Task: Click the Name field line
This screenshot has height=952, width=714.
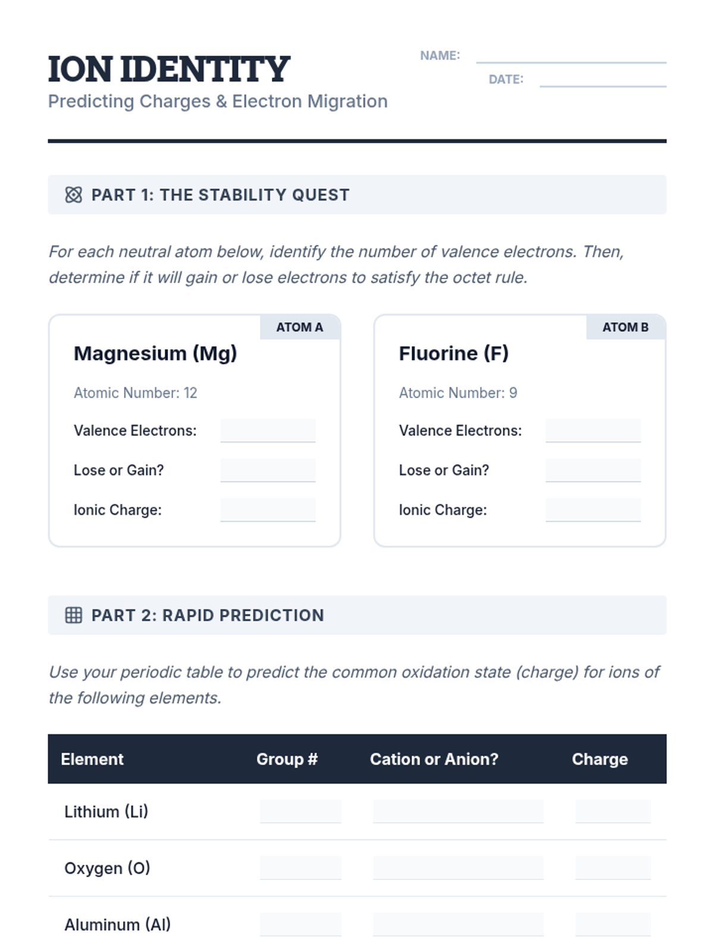Action: pos(571,56)
